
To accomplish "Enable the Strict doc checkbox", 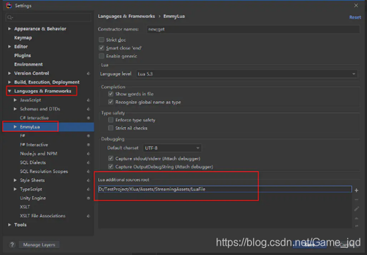I will 101,40.
